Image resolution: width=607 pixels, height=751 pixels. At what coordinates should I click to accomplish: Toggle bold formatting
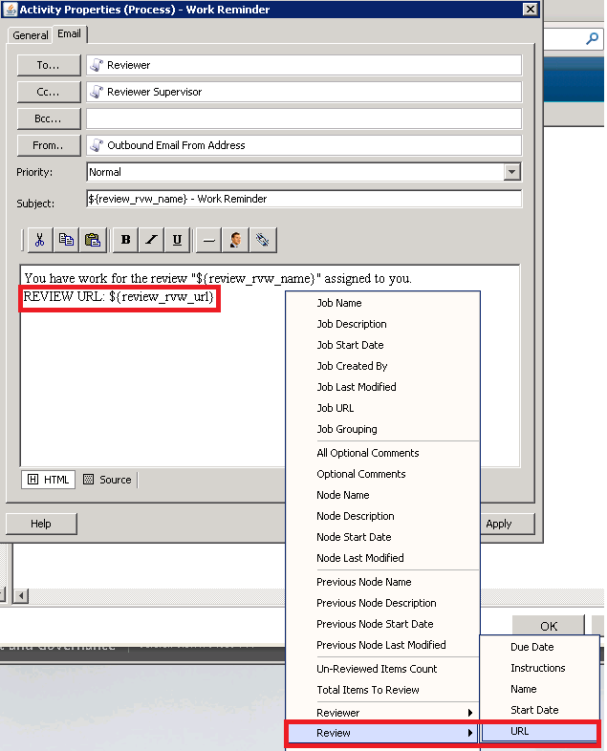[x=125, y=240]
